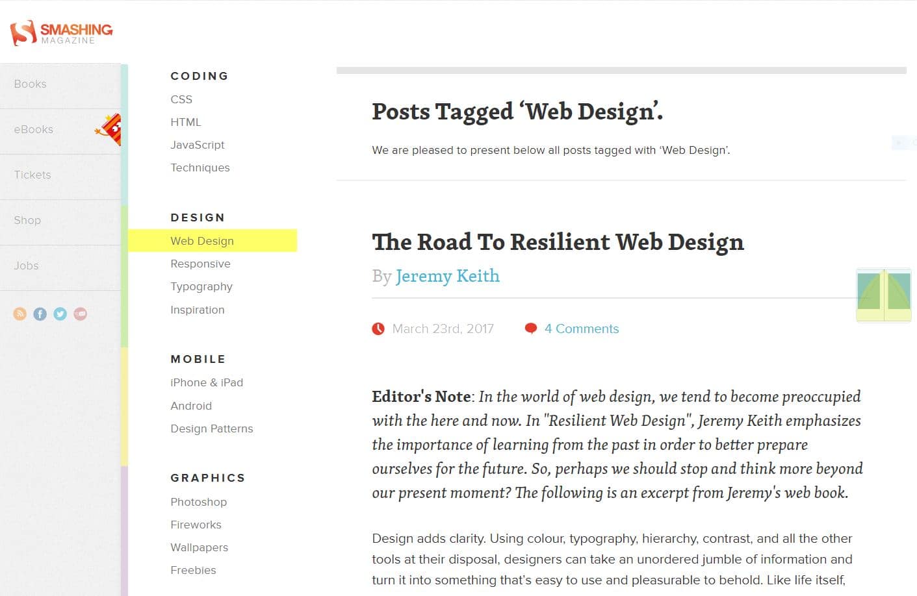Click the red clock date icon
Viewport: 917px width, 596px height.
coord(378,329)
